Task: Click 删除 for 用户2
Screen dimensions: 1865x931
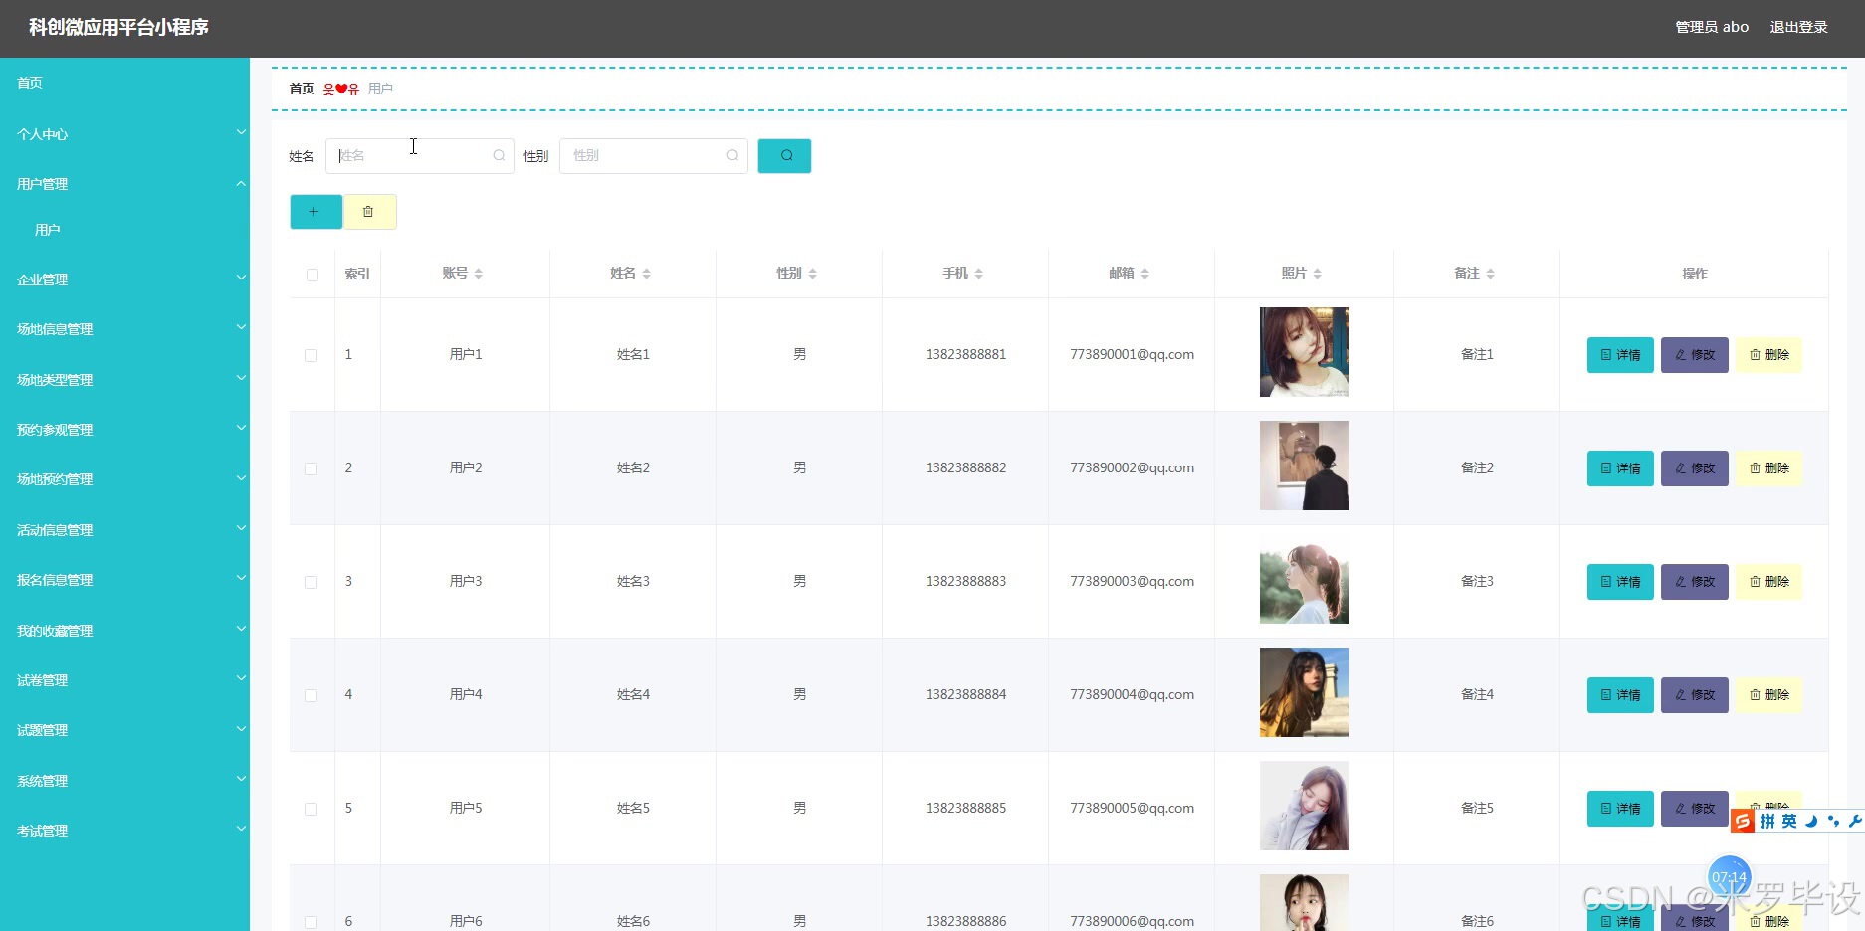Action: (1769, 468)
